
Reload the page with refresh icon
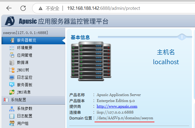pos(23,8)
